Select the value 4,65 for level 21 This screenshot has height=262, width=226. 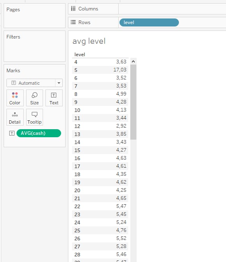click(121, 198)
